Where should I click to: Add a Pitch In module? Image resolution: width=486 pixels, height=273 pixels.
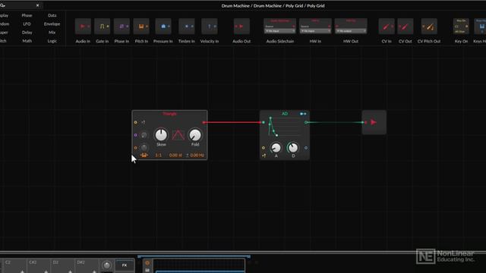(141, 27)
